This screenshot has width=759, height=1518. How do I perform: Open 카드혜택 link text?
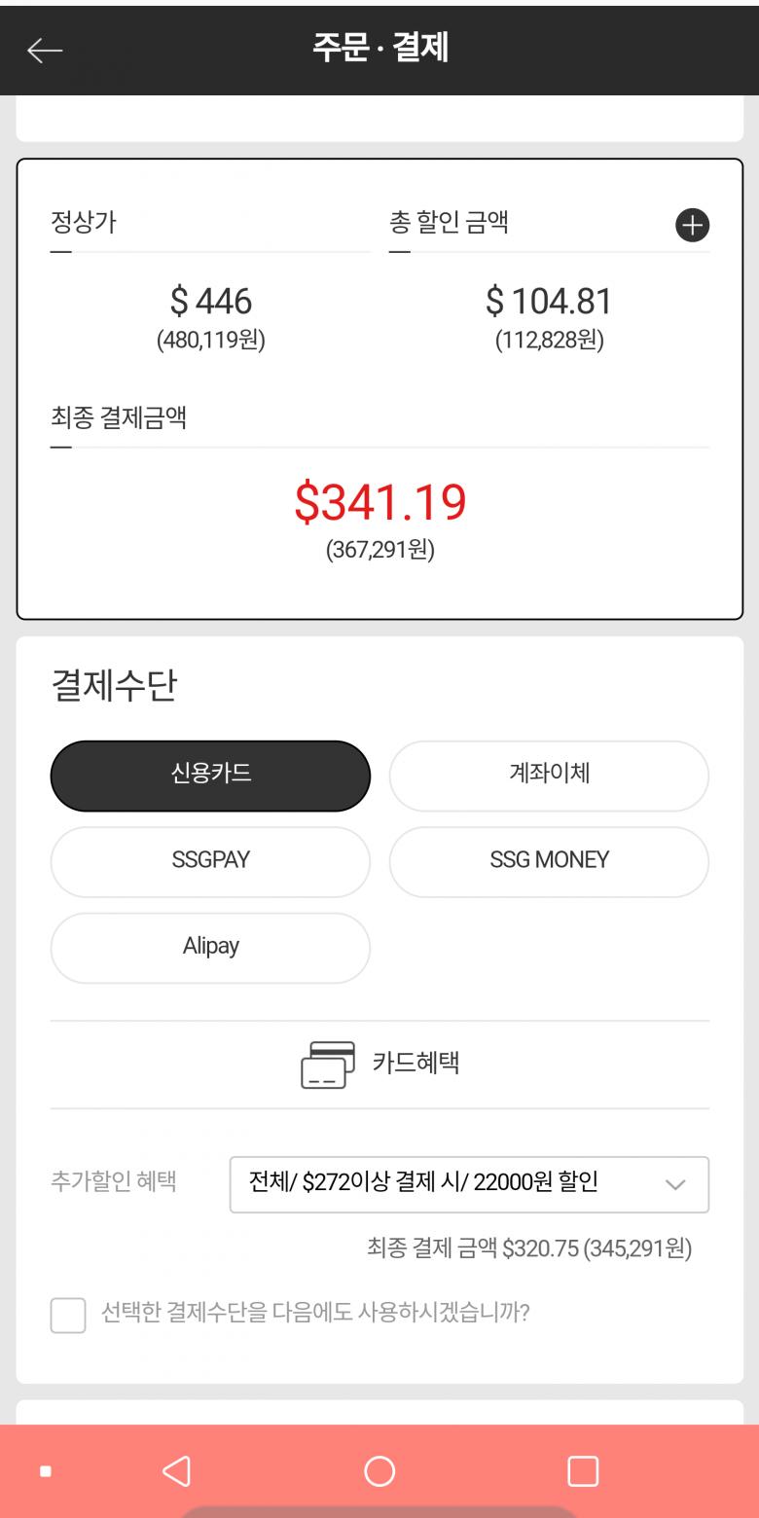point(416,1063)
